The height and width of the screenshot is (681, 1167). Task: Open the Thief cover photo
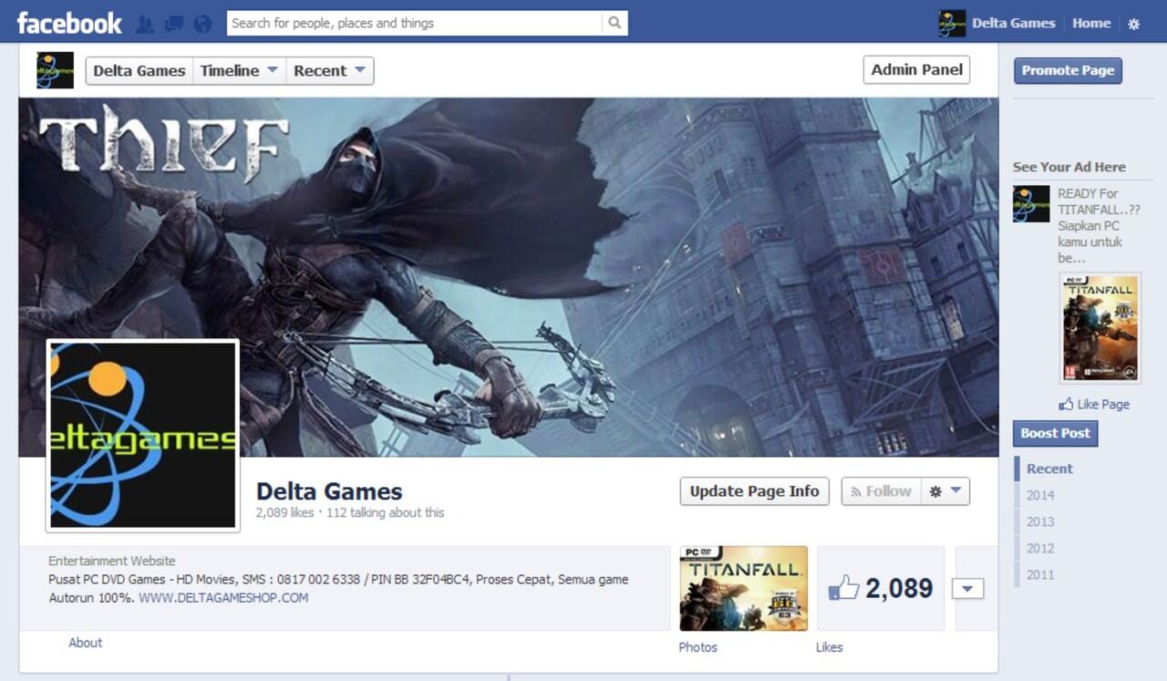pyautogui.click(x=509, y=277)
